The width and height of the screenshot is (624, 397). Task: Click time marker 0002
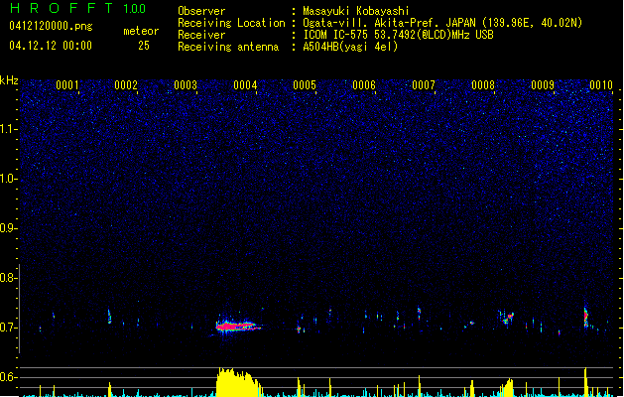point(126,85)
